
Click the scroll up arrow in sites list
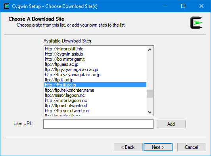pyautogui.click(x=150, y=50)
